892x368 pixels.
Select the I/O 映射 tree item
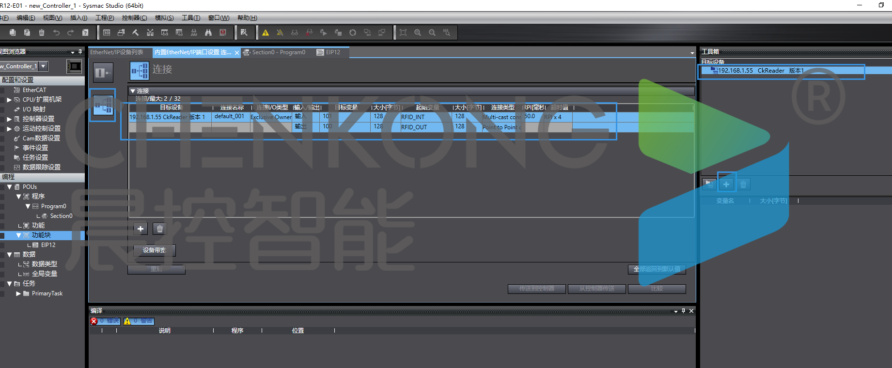34,109
